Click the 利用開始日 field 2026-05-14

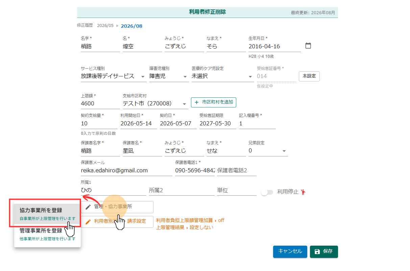click(x=139, y=124)
